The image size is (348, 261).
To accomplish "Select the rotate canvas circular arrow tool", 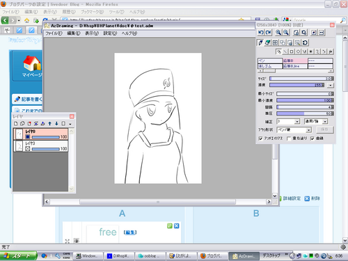I will (305, 42).
